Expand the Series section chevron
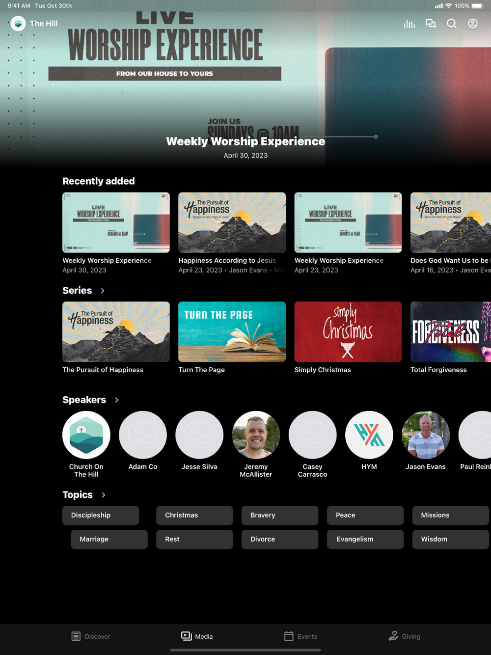 point(103,291)
